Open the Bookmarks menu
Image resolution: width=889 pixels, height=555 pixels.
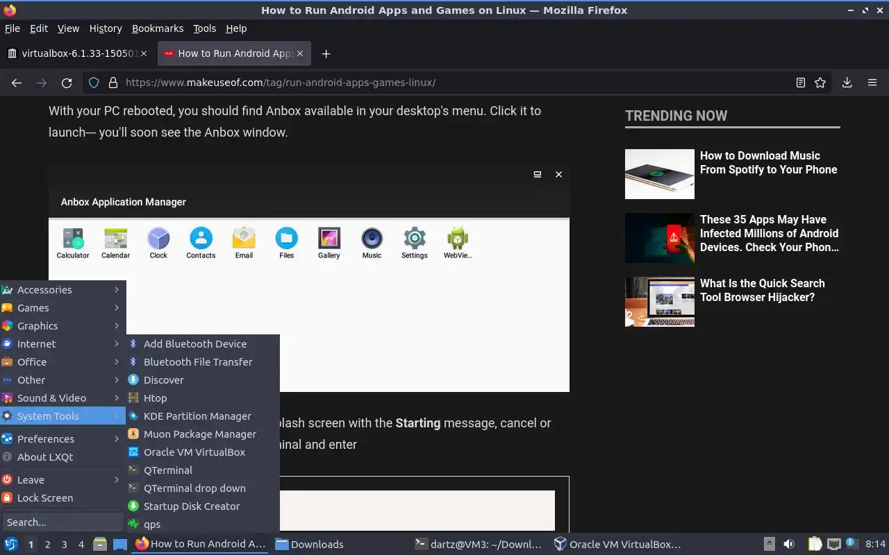(x=158, y=28)
